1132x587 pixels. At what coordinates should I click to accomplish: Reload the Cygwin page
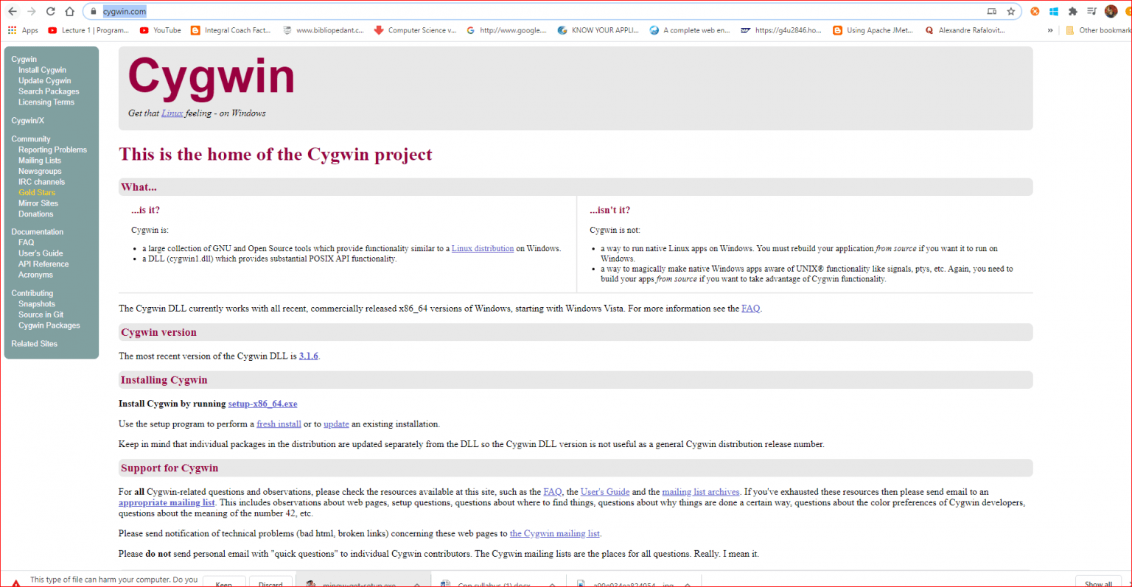(50, 11)
